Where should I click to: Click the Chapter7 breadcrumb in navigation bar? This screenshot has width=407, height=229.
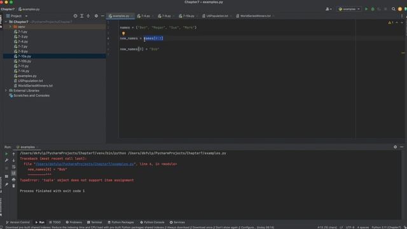pos(8,9)
